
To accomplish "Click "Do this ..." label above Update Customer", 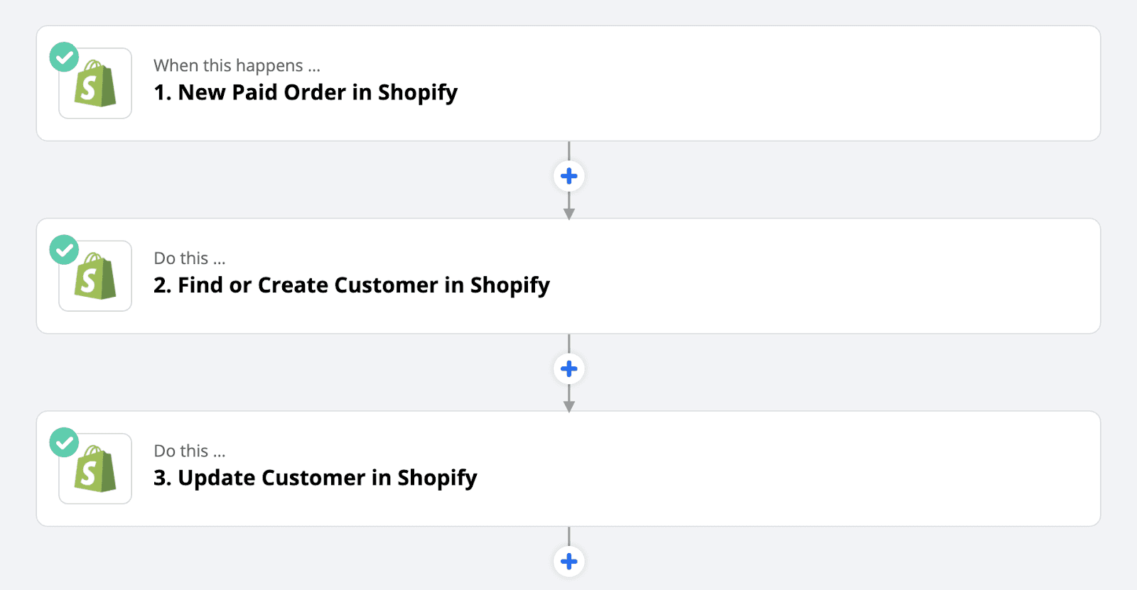I will pos(189,452).
